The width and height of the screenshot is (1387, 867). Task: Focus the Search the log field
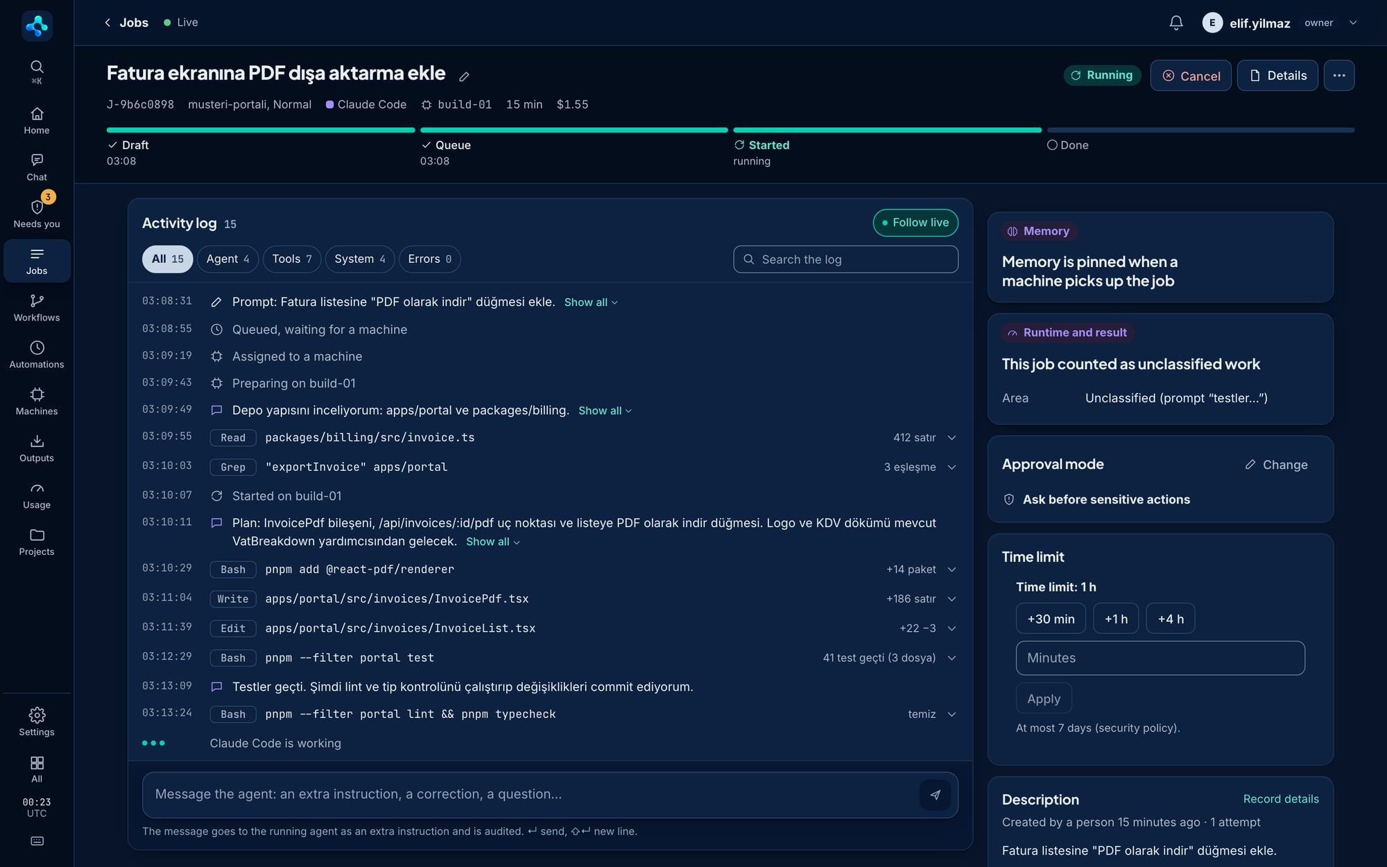tap(845, 259)
